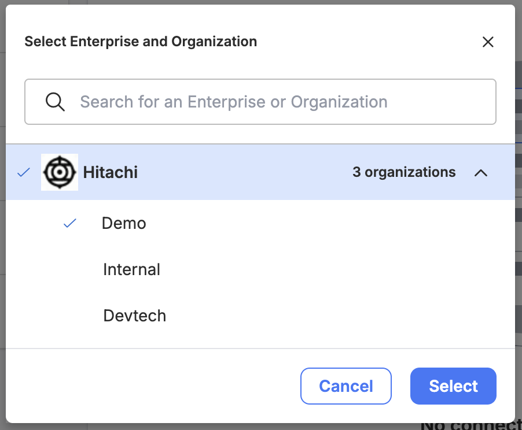Screen dimensions: 522x430
Task: Choose the Internal organization
Action: pyautogui.click(x=131, y=269)
